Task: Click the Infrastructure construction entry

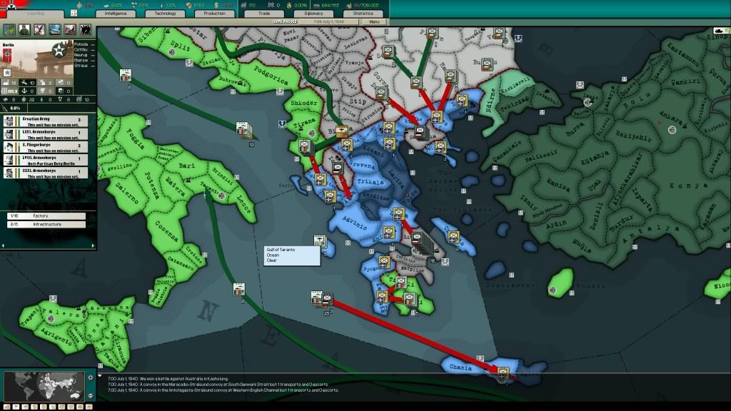Action: click(x=46, y=224)
